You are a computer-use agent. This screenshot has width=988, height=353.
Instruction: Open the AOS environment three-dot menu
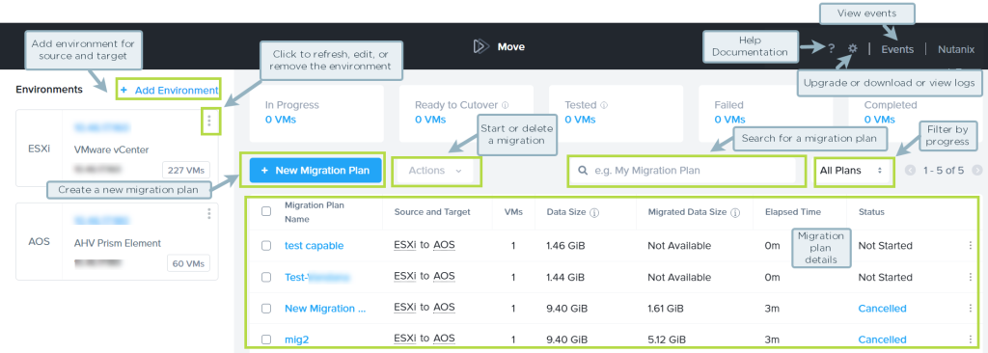[x=209, y=214]
